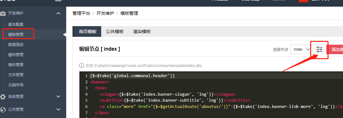343x118 pixels.
Task: Switch to the 公共模板 tab
Action: coord(115,31)
